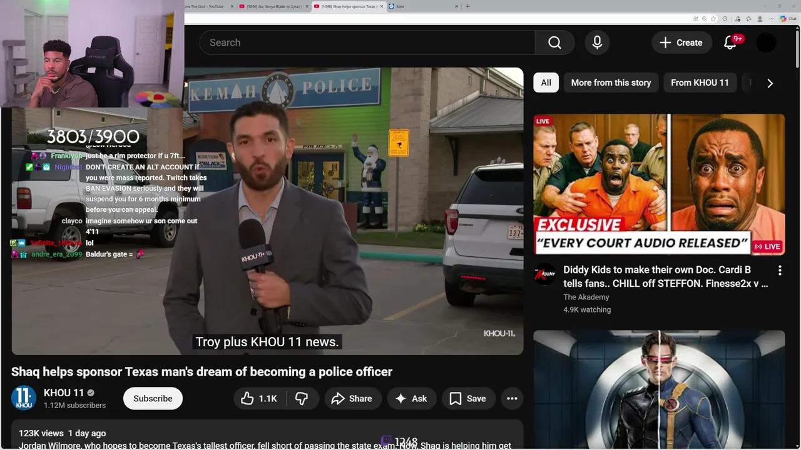Image resolution: width=801 pixels, height=450 pixels.
Task: Open the Cyclops X-Men video thumbnail
Action: 659,390
